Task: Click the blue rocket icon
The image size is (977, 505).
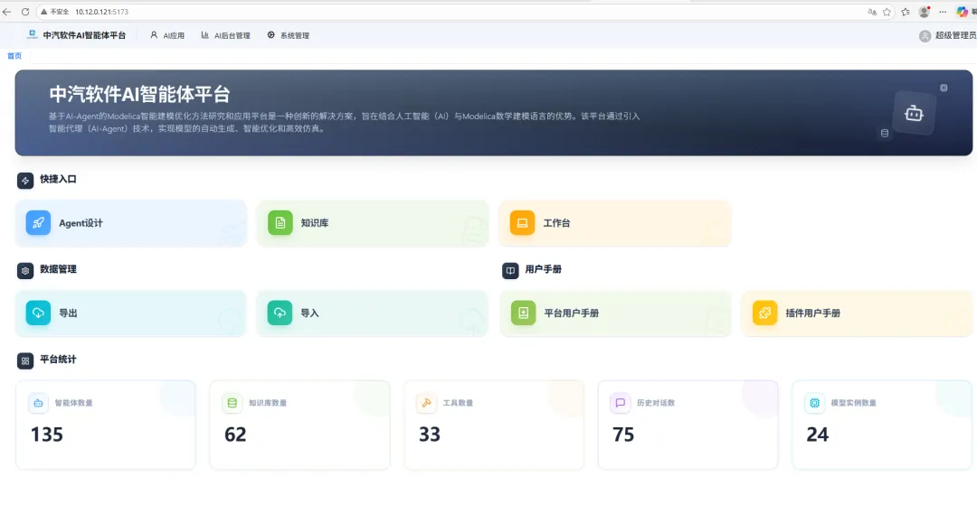Action: click(38, 222)
